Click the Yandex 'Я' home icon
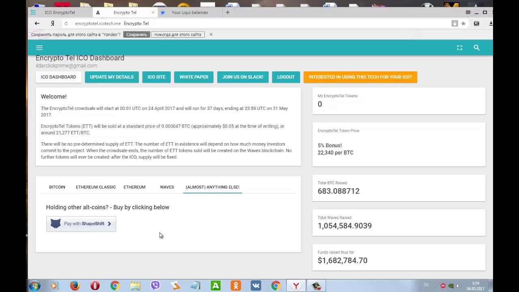 (52, 24)
